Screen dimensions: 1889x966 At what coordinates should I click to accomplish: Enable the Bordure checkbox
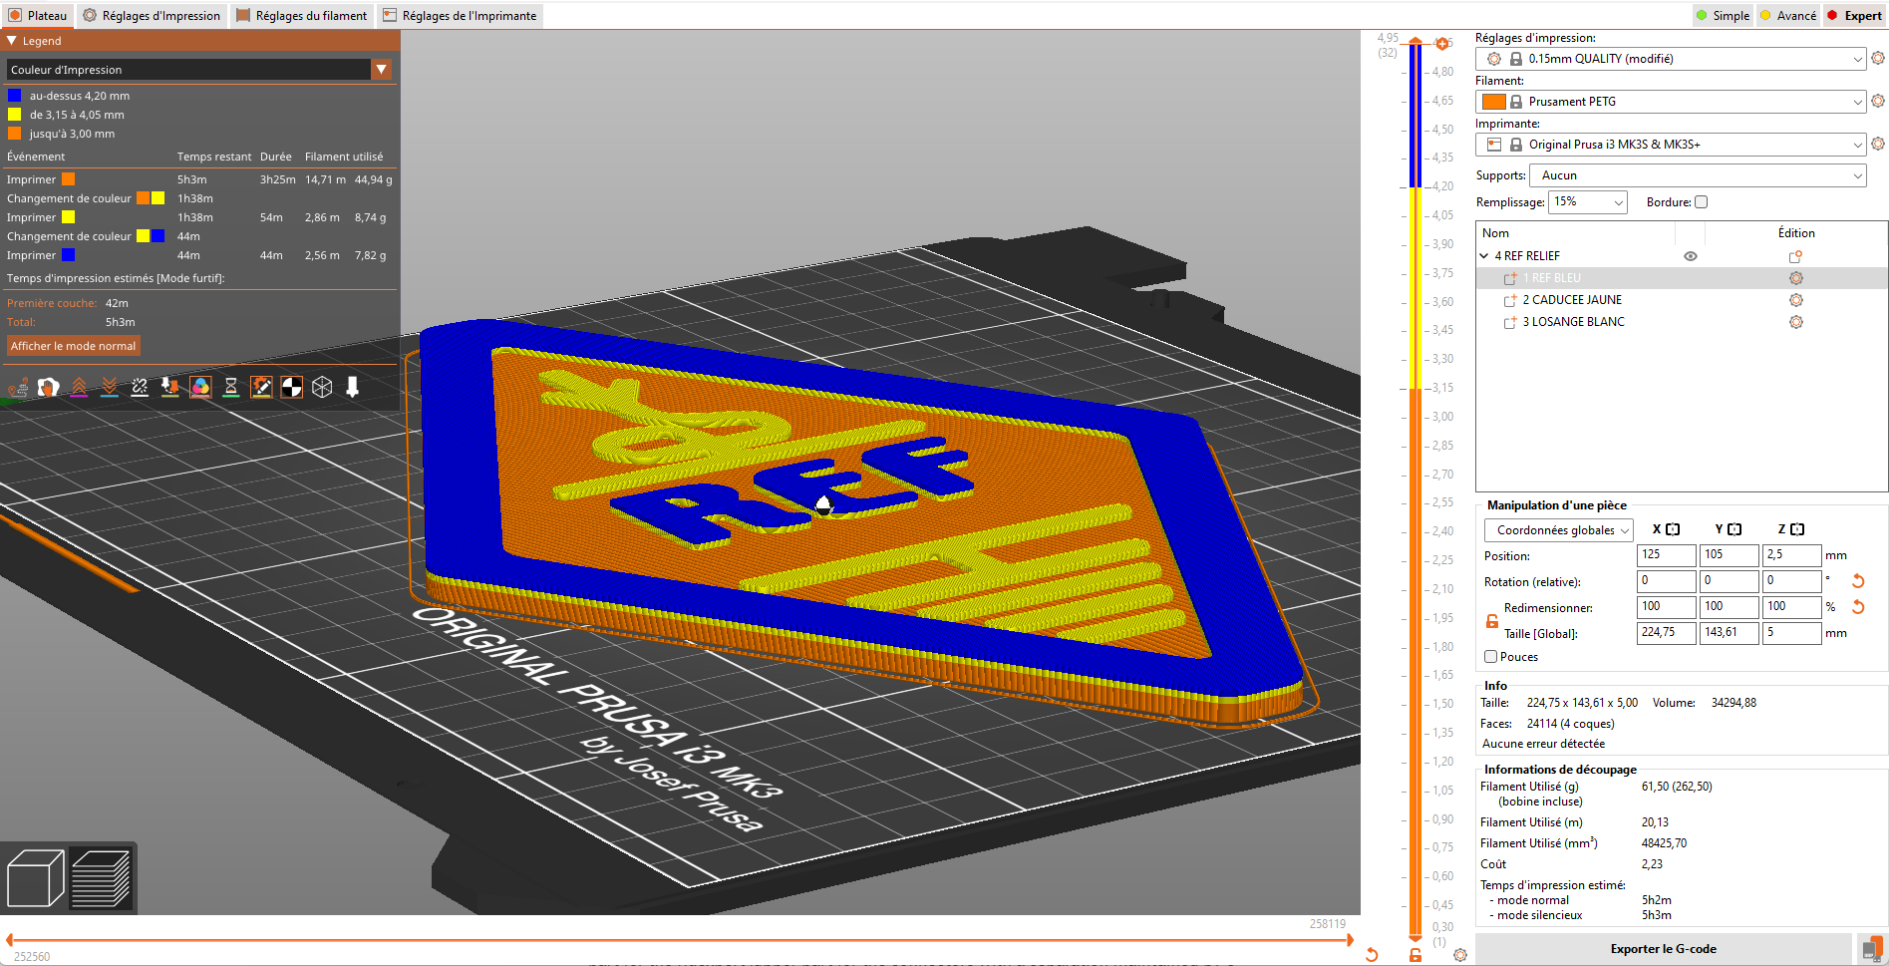click(x=1701, y=201)
